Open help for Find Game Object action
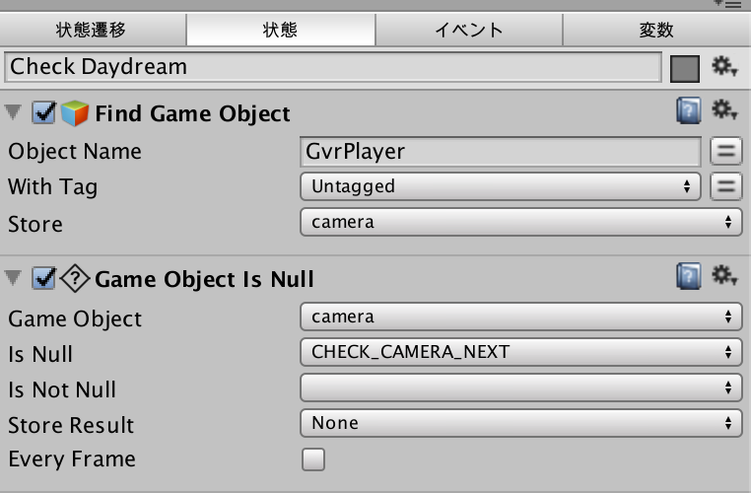Screen dimensions: 751x493 pyautogui.click(x=689, y=110)
